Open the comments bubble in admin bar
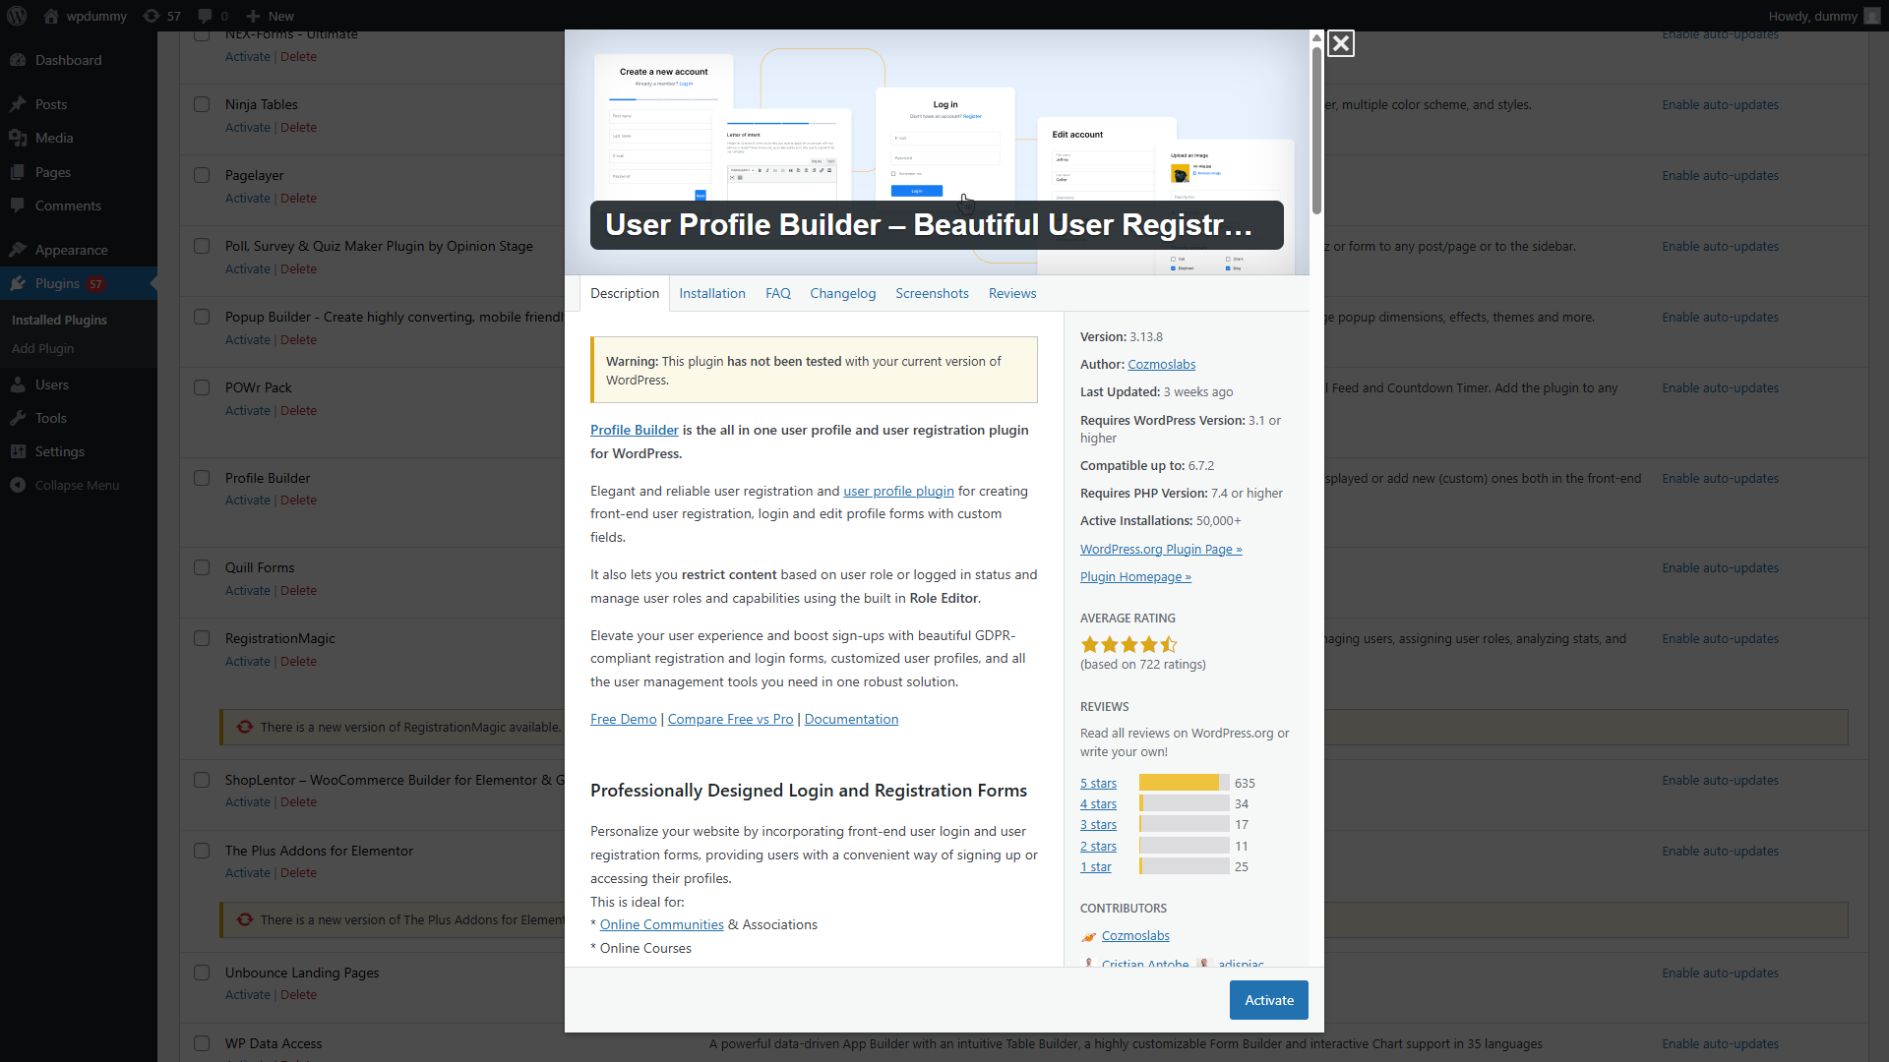Viewport: 1889px width, 1062px height. [205, 16]
